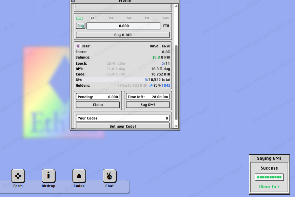Click the Code value 70,732 AIR
Screen dimensions: 295x197
(x=161, y=74)
